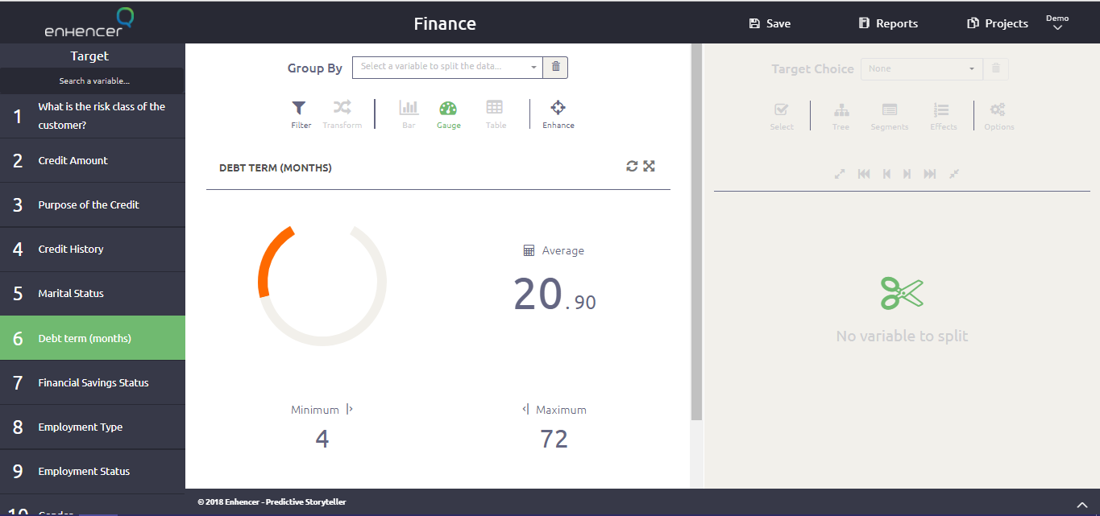Click the Target sidebar header
1100x516 pixels.
89,56
